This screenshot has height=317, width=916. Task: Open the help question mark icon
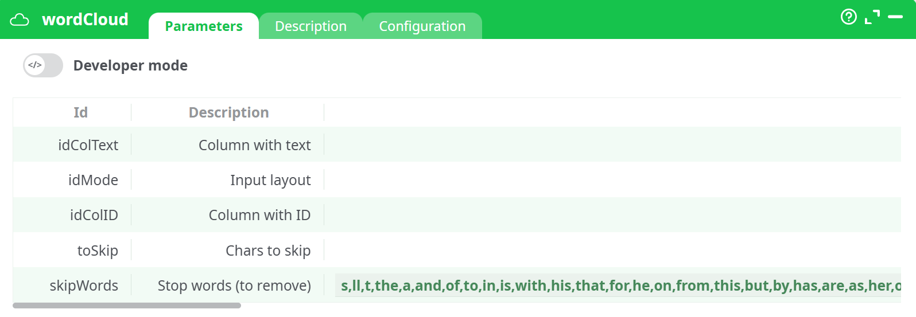coord(848,17)
